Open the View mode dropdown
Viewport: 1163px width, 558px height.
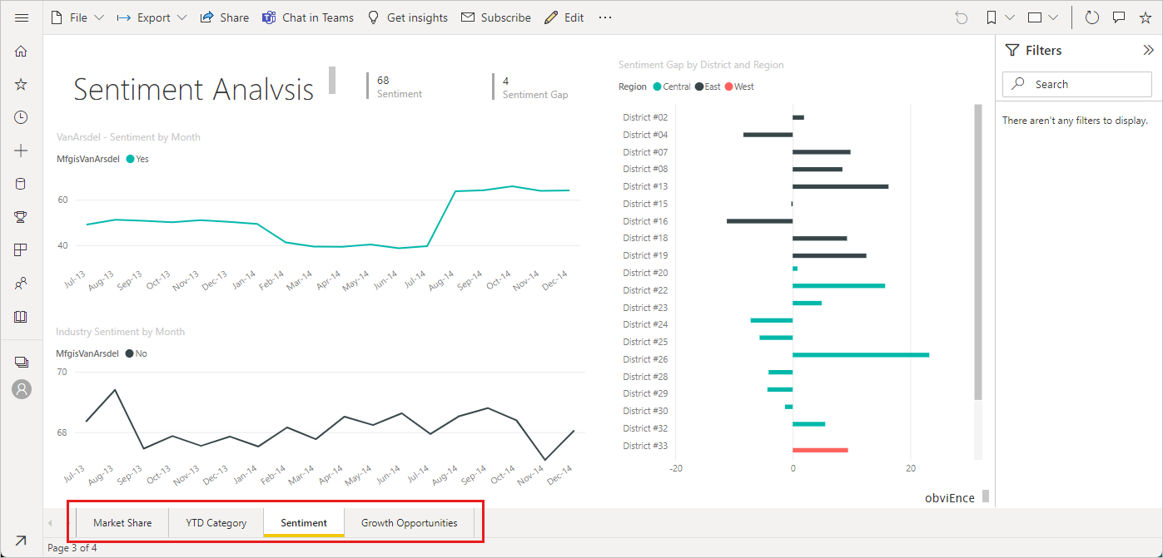(1042, 17)
